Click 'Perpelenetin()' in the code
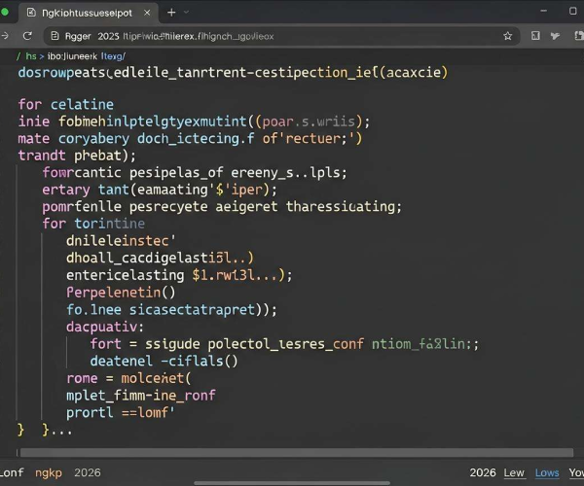584x486 pixels. pyautogui.click(x=121, y=293)
